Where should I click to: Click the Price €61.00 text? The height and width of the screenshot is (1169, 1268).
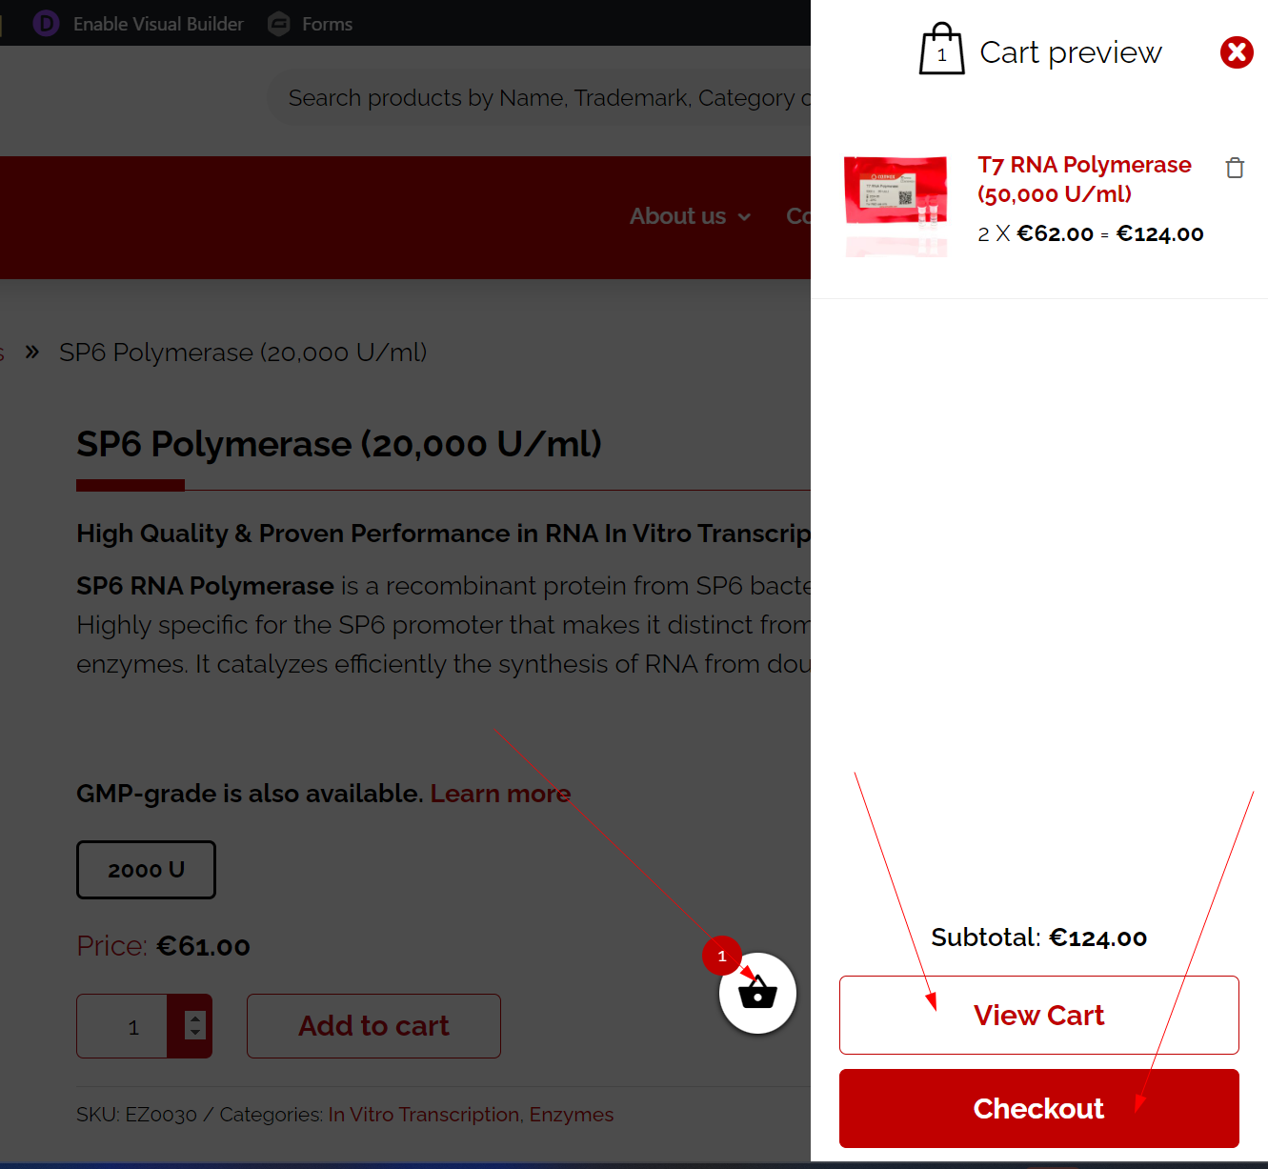pos(163,946)
